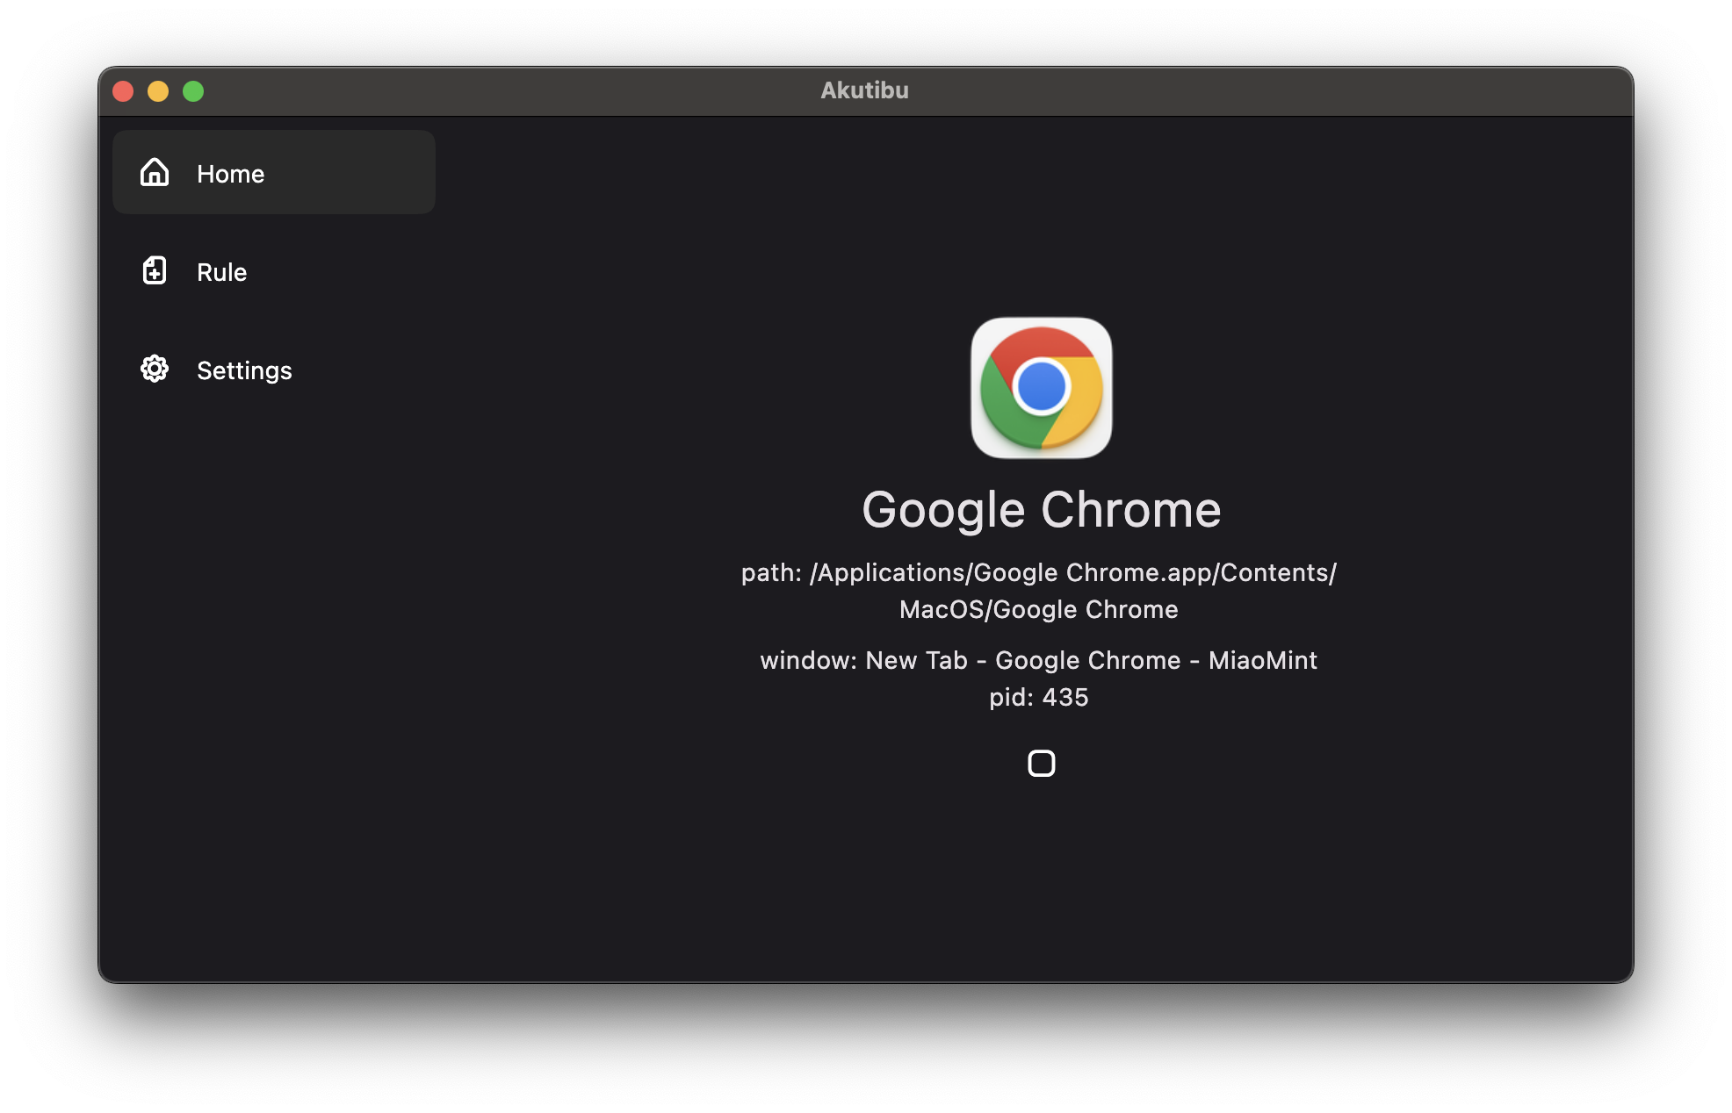Toggle the small square box below pid
The width and height of the screenshot is (1732, 1113).
[1041, 763]
